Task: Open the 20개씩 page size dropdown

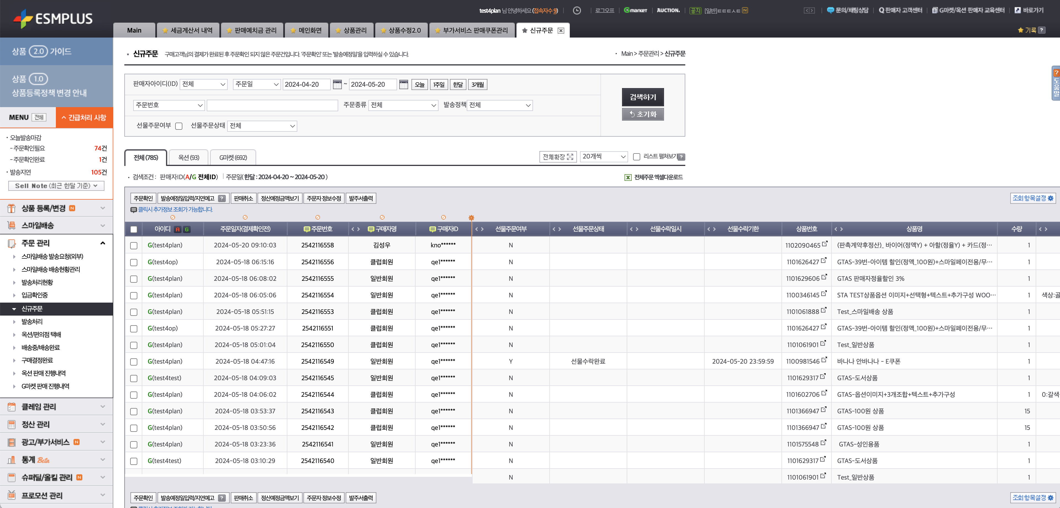Action: [x=604, y=157]
